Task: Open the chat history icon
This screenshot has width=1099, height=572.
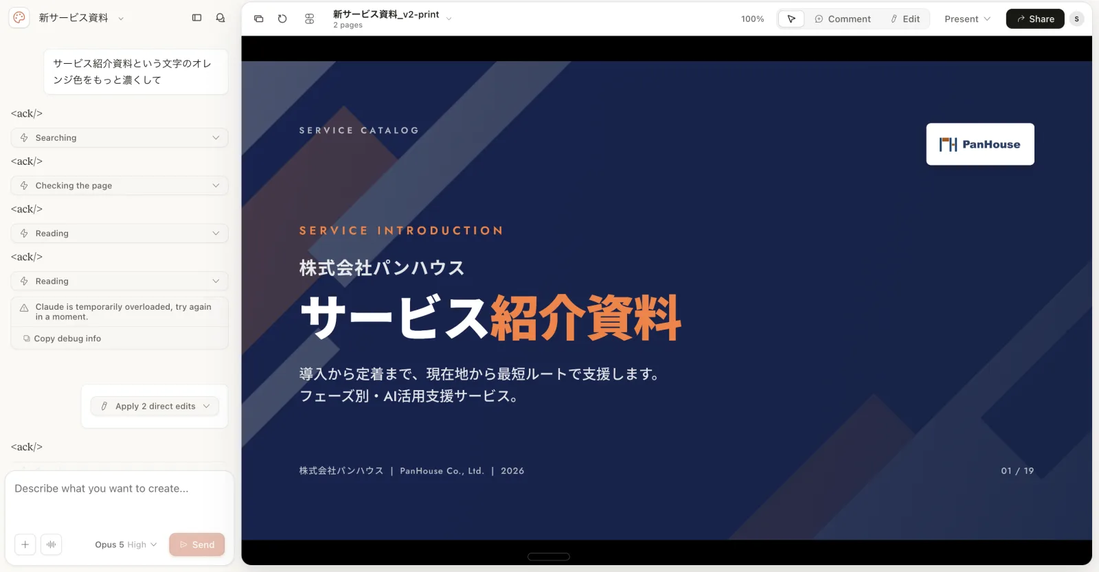Action: 220,18
